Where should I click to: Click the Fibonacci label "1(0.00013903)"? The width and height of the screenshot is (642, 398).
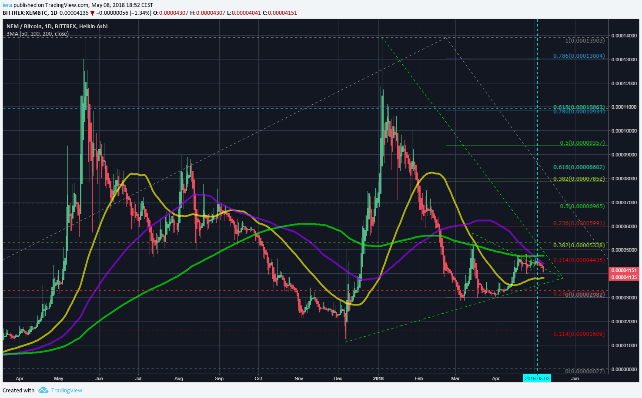585,41
